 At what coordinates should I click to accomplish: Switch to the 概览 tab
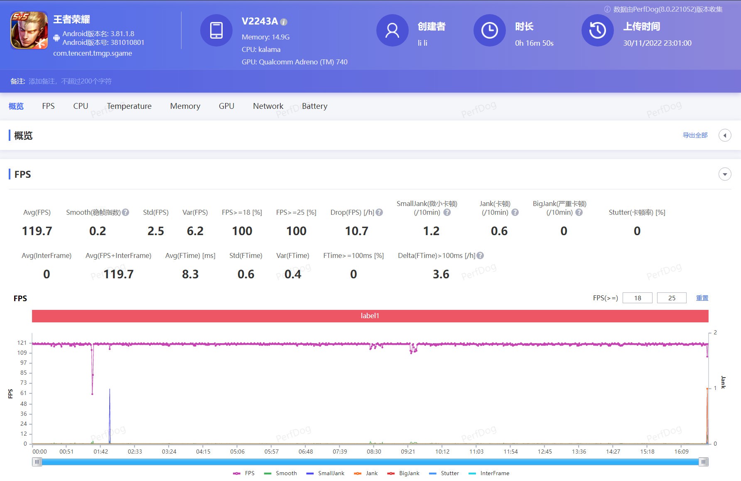pyautogui.click(x=16, y=106)
